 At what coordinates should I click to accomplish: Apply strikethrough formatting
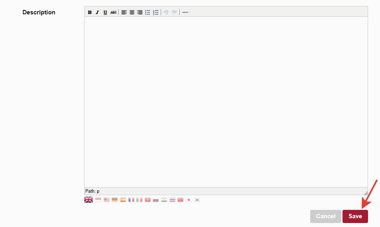click(114, 12)
